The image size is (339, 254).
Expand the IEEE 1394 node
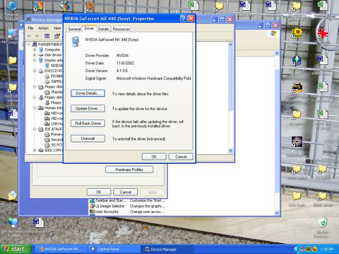[35, 150]
